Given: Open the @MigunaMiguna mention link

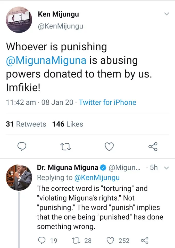Looking at the screenshot, I should point(46,60).
